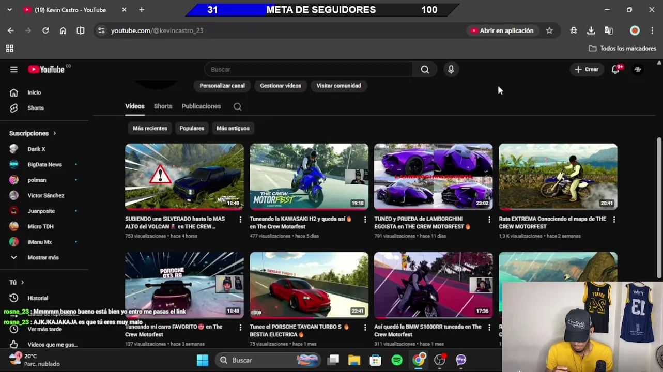
Task: Search within channel magnifier icon
Action: pyautogui.click(x=237, y=106)
